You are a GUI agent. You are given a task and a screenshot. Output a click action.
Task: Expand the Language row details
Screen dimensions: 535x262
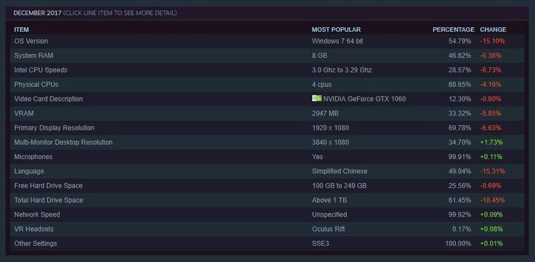coord(267,171)
